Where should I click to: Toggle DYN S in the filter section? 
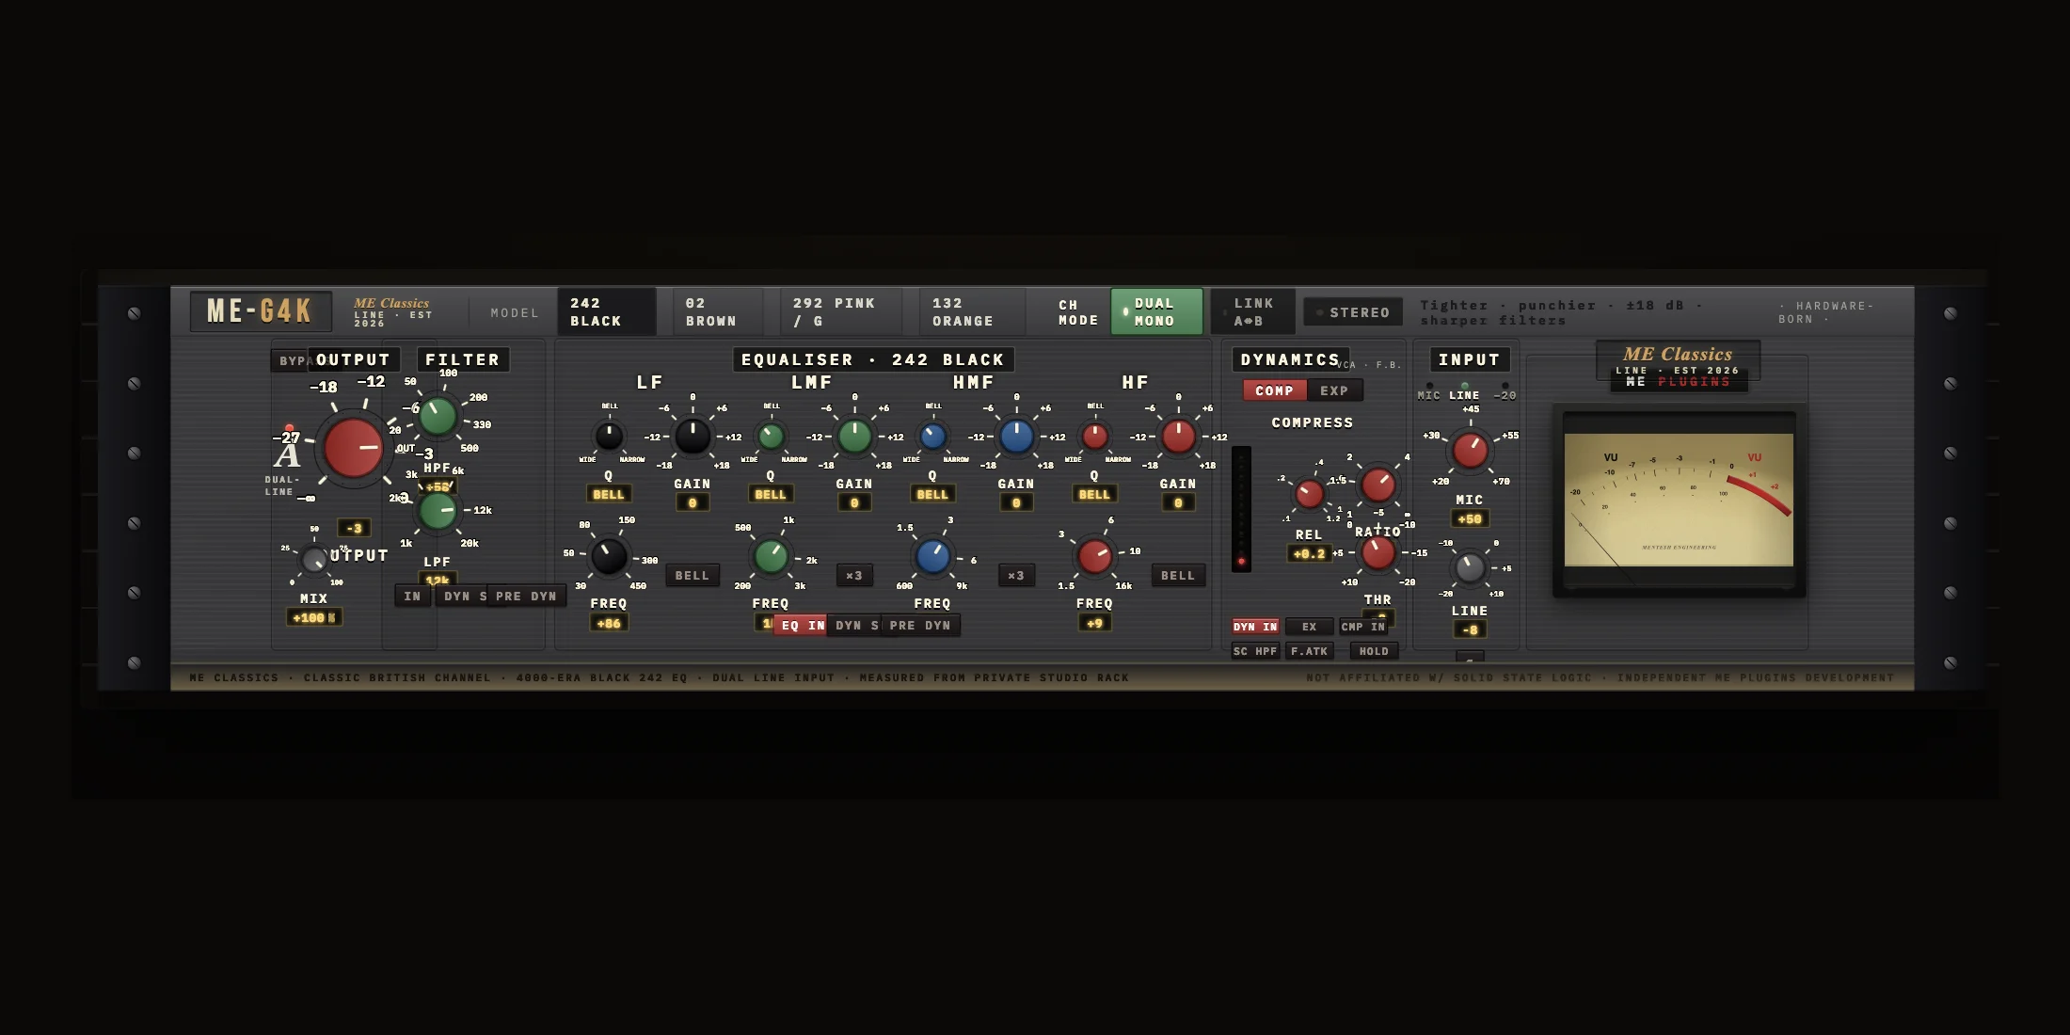460,597
